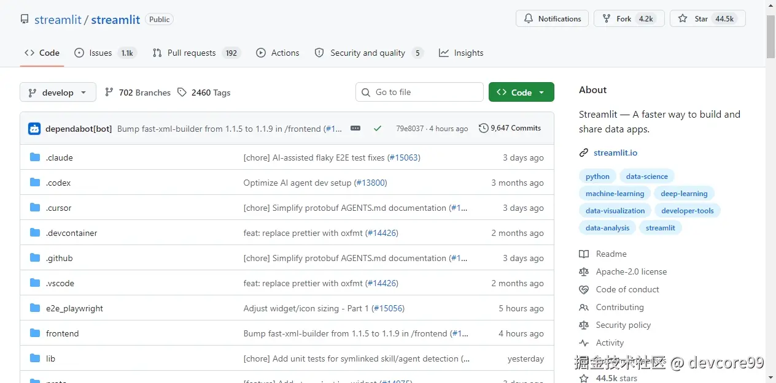Click the Go to file search field

pyautogui.click(x=419, y=92)
